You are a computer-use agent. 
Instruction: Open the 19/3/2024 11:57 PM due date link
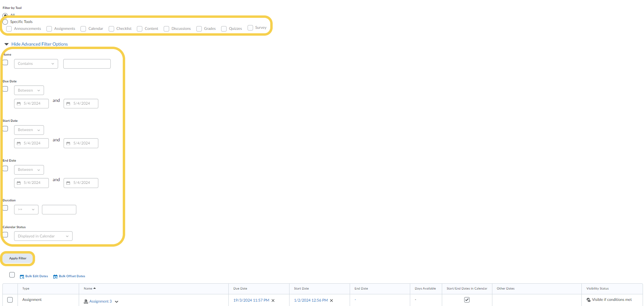click(251, 301)
